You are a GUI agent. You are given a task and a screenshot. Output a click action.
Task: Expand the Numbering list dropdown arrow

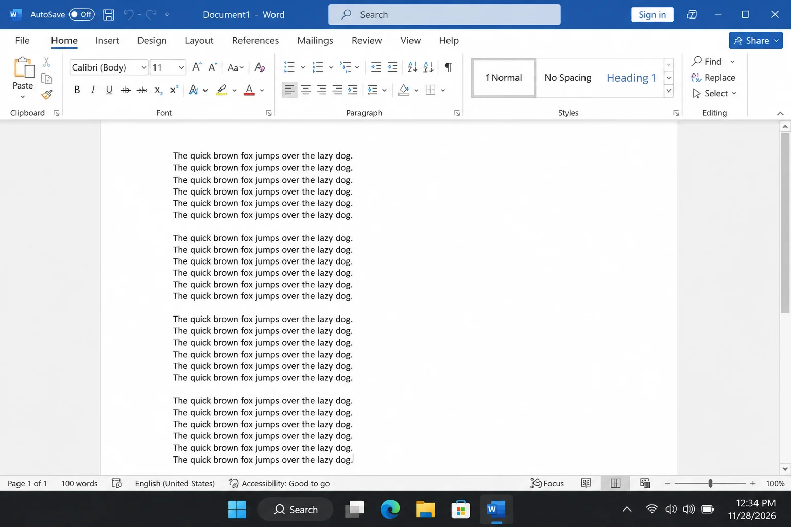pyautogui.click(x=331, y=67)
